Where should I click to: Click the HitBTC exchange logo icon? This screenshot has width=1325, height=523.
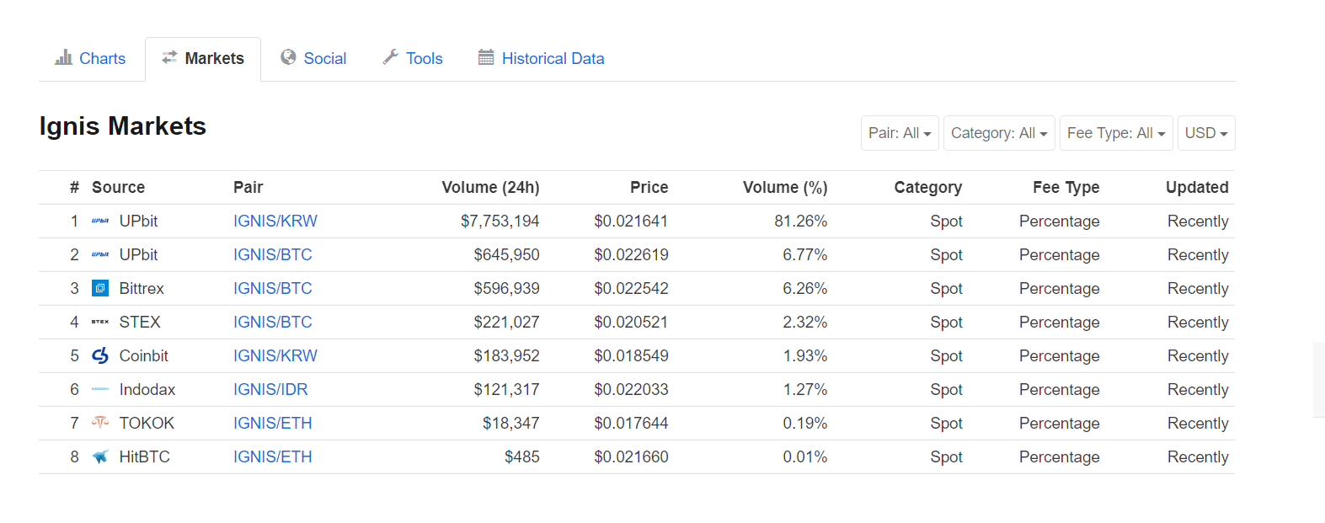[x=100, y=456]
